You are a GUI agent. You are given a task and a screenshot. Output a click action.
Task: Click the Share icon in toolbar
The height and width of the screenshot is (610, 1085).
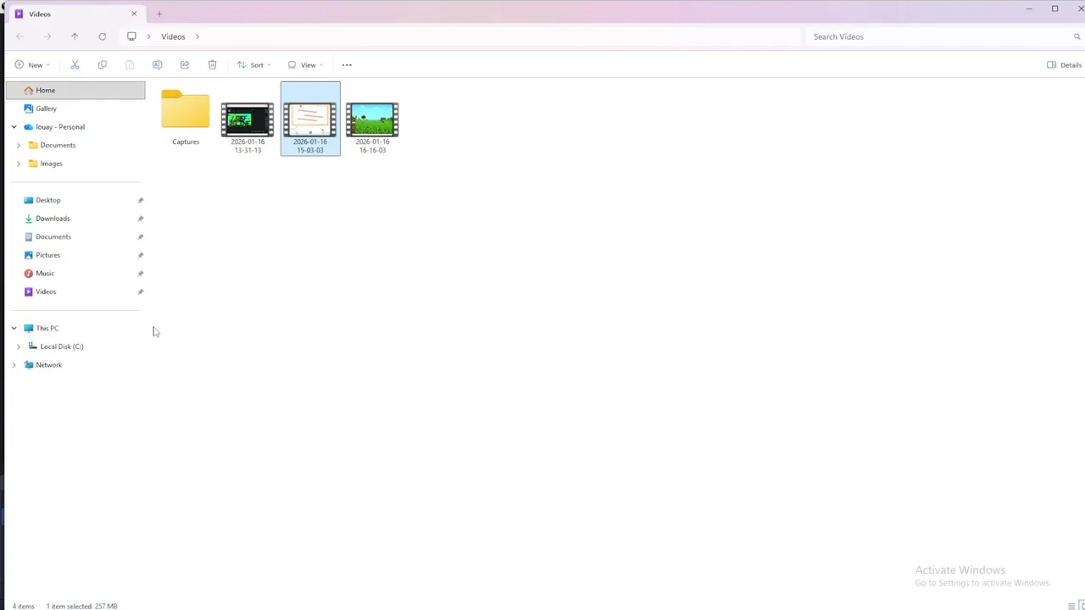(185, 64)
